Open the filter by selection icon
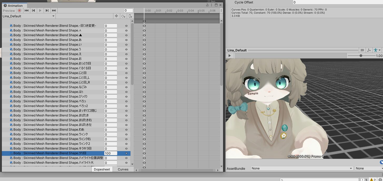 tap(117, 16)
